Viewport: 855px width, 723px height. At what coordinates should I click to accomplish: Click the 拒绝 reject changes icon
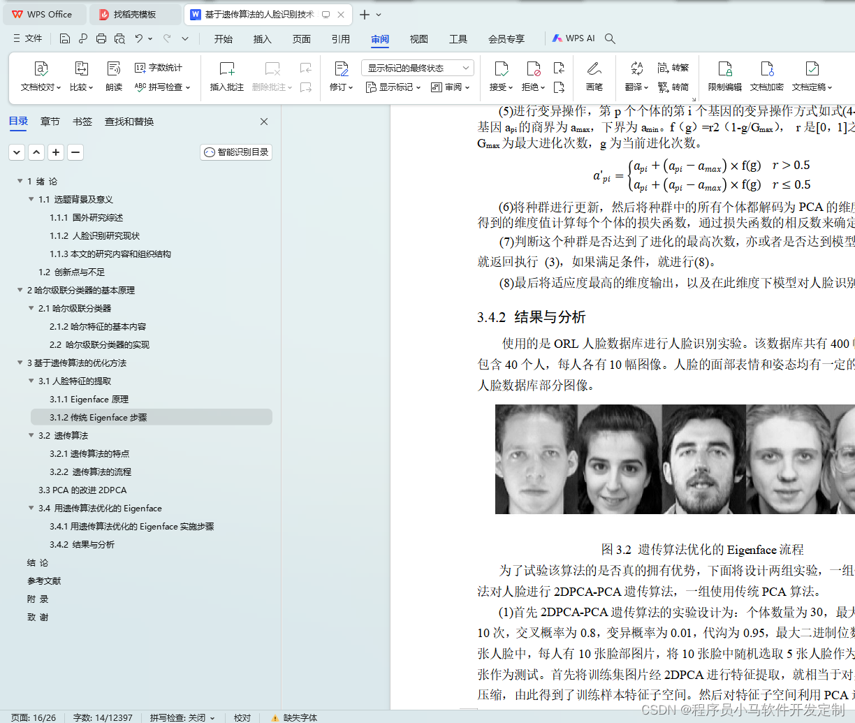point(534,68)
